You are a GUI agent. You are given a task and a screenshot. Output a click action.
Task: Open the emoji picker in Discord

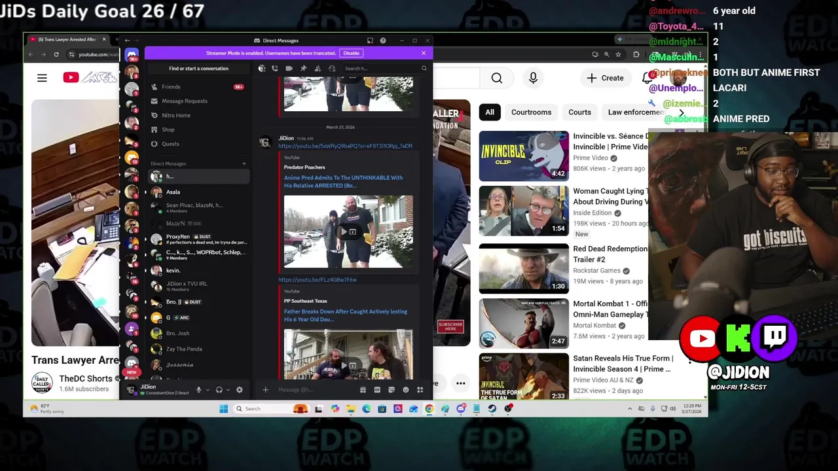[406, 390]
